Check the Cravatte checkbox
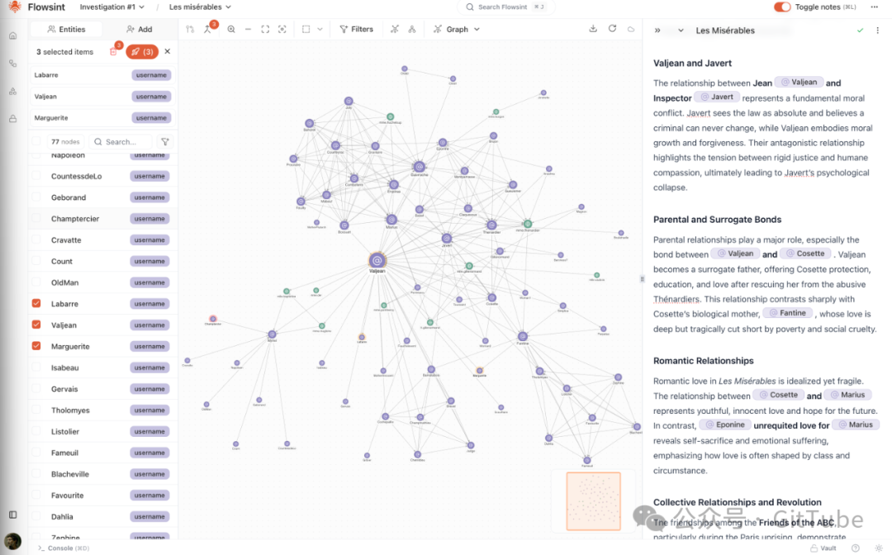Screen dimensions: 892x555 coord(36,240)
